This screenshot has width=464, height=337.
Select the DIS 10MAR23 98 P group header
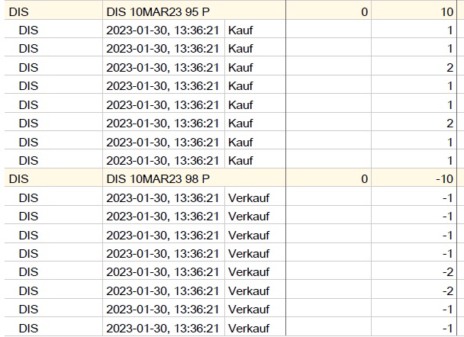(x=157, y=179)
